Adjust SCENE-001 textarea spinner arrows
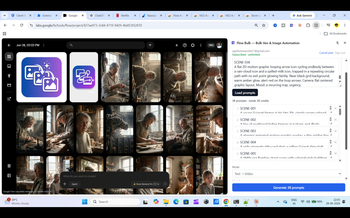 tap(331, 108)
